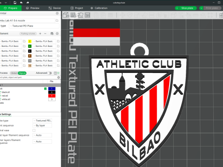Click compare presets icon beside Advanced toggle

55,73
